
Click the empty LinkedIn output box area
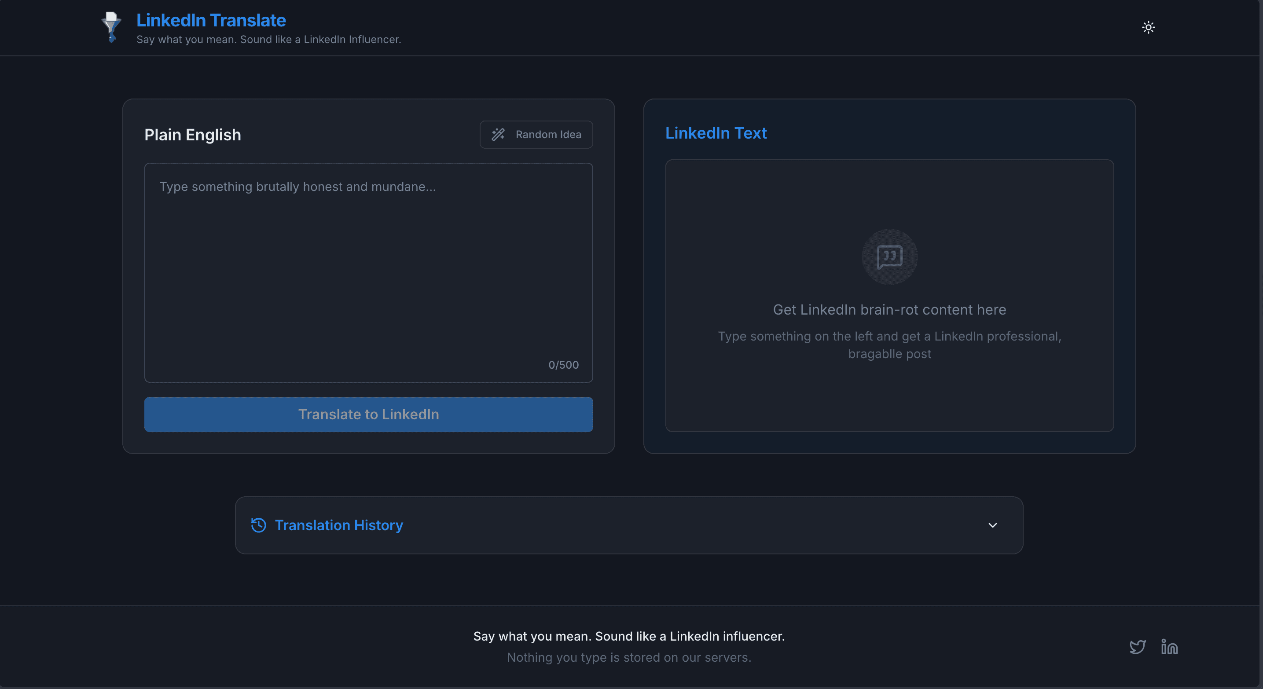[889, 397]
